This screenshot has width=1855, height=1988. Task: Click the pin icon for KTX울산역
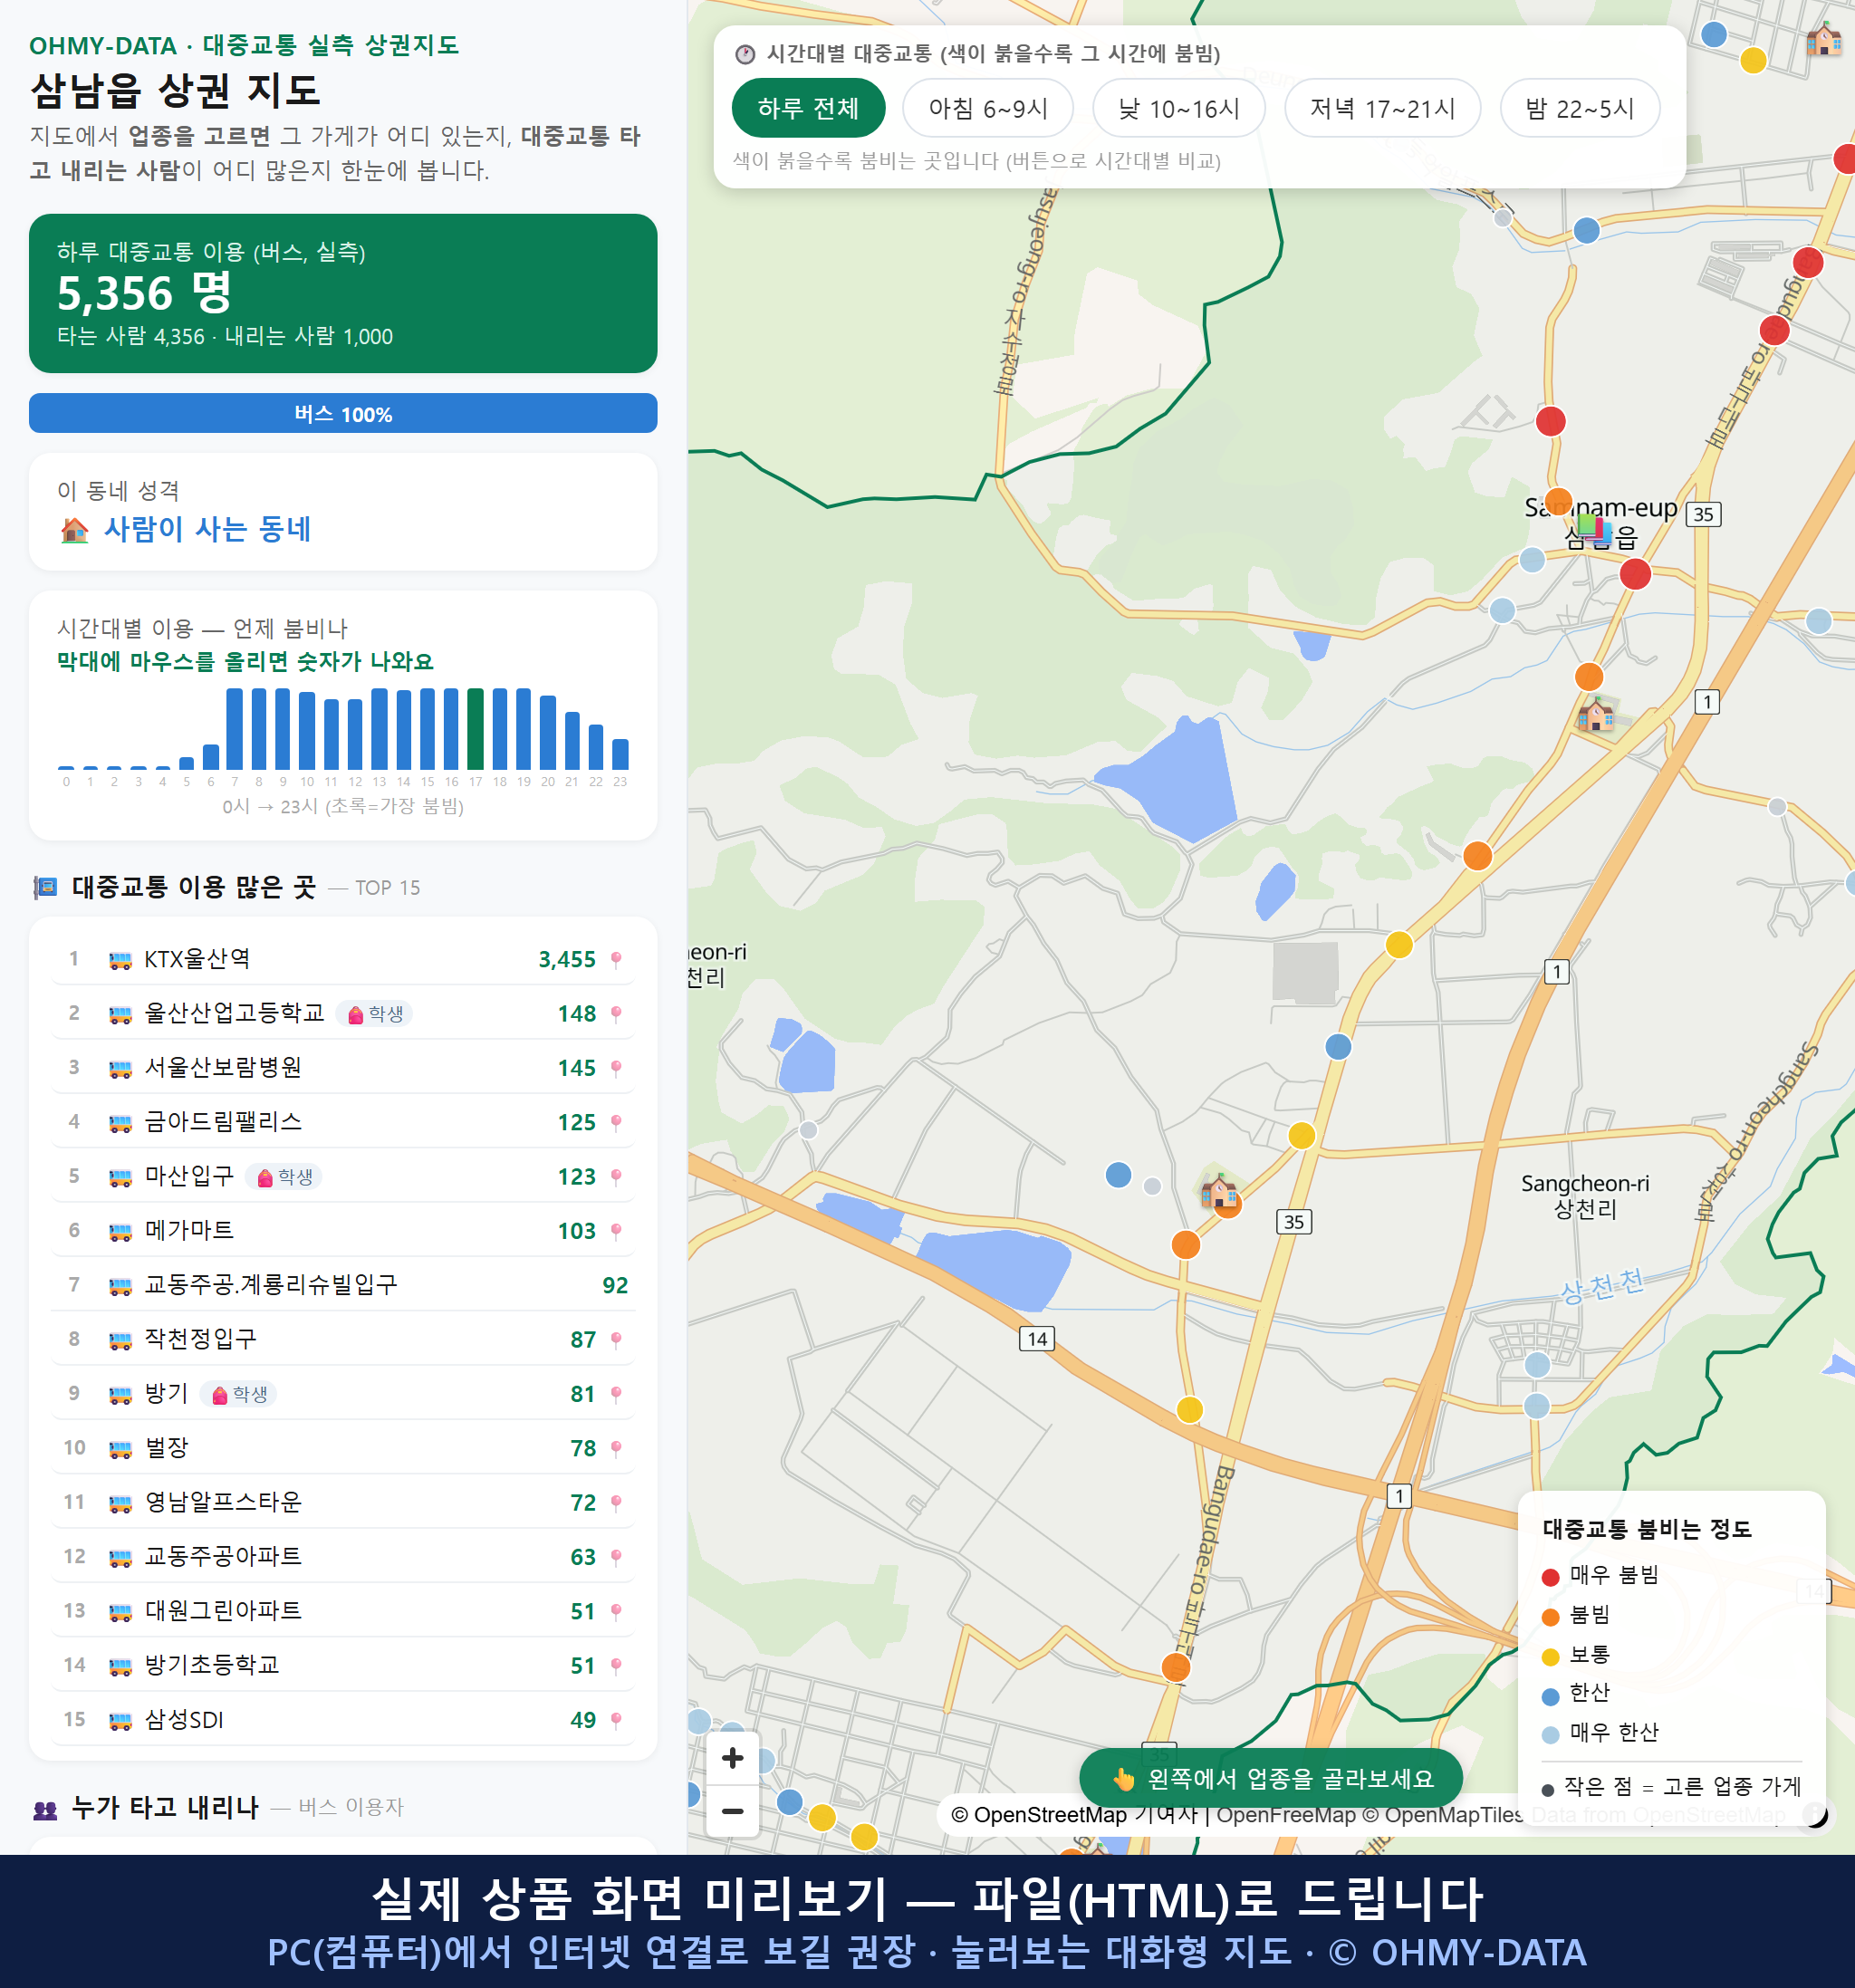[x=616, y=960]
